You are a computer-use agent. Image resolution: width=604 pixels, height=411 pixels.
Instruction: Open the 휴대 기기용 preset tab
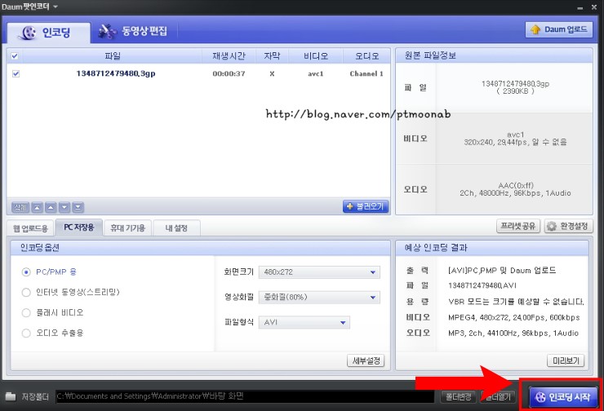127,228
